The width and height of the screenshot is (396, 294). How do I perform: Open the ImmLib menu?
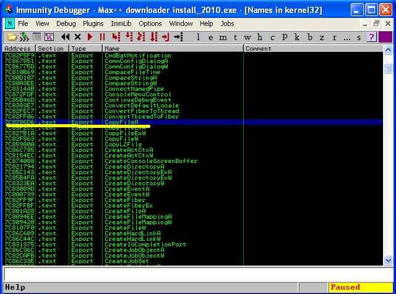point(121,23)
